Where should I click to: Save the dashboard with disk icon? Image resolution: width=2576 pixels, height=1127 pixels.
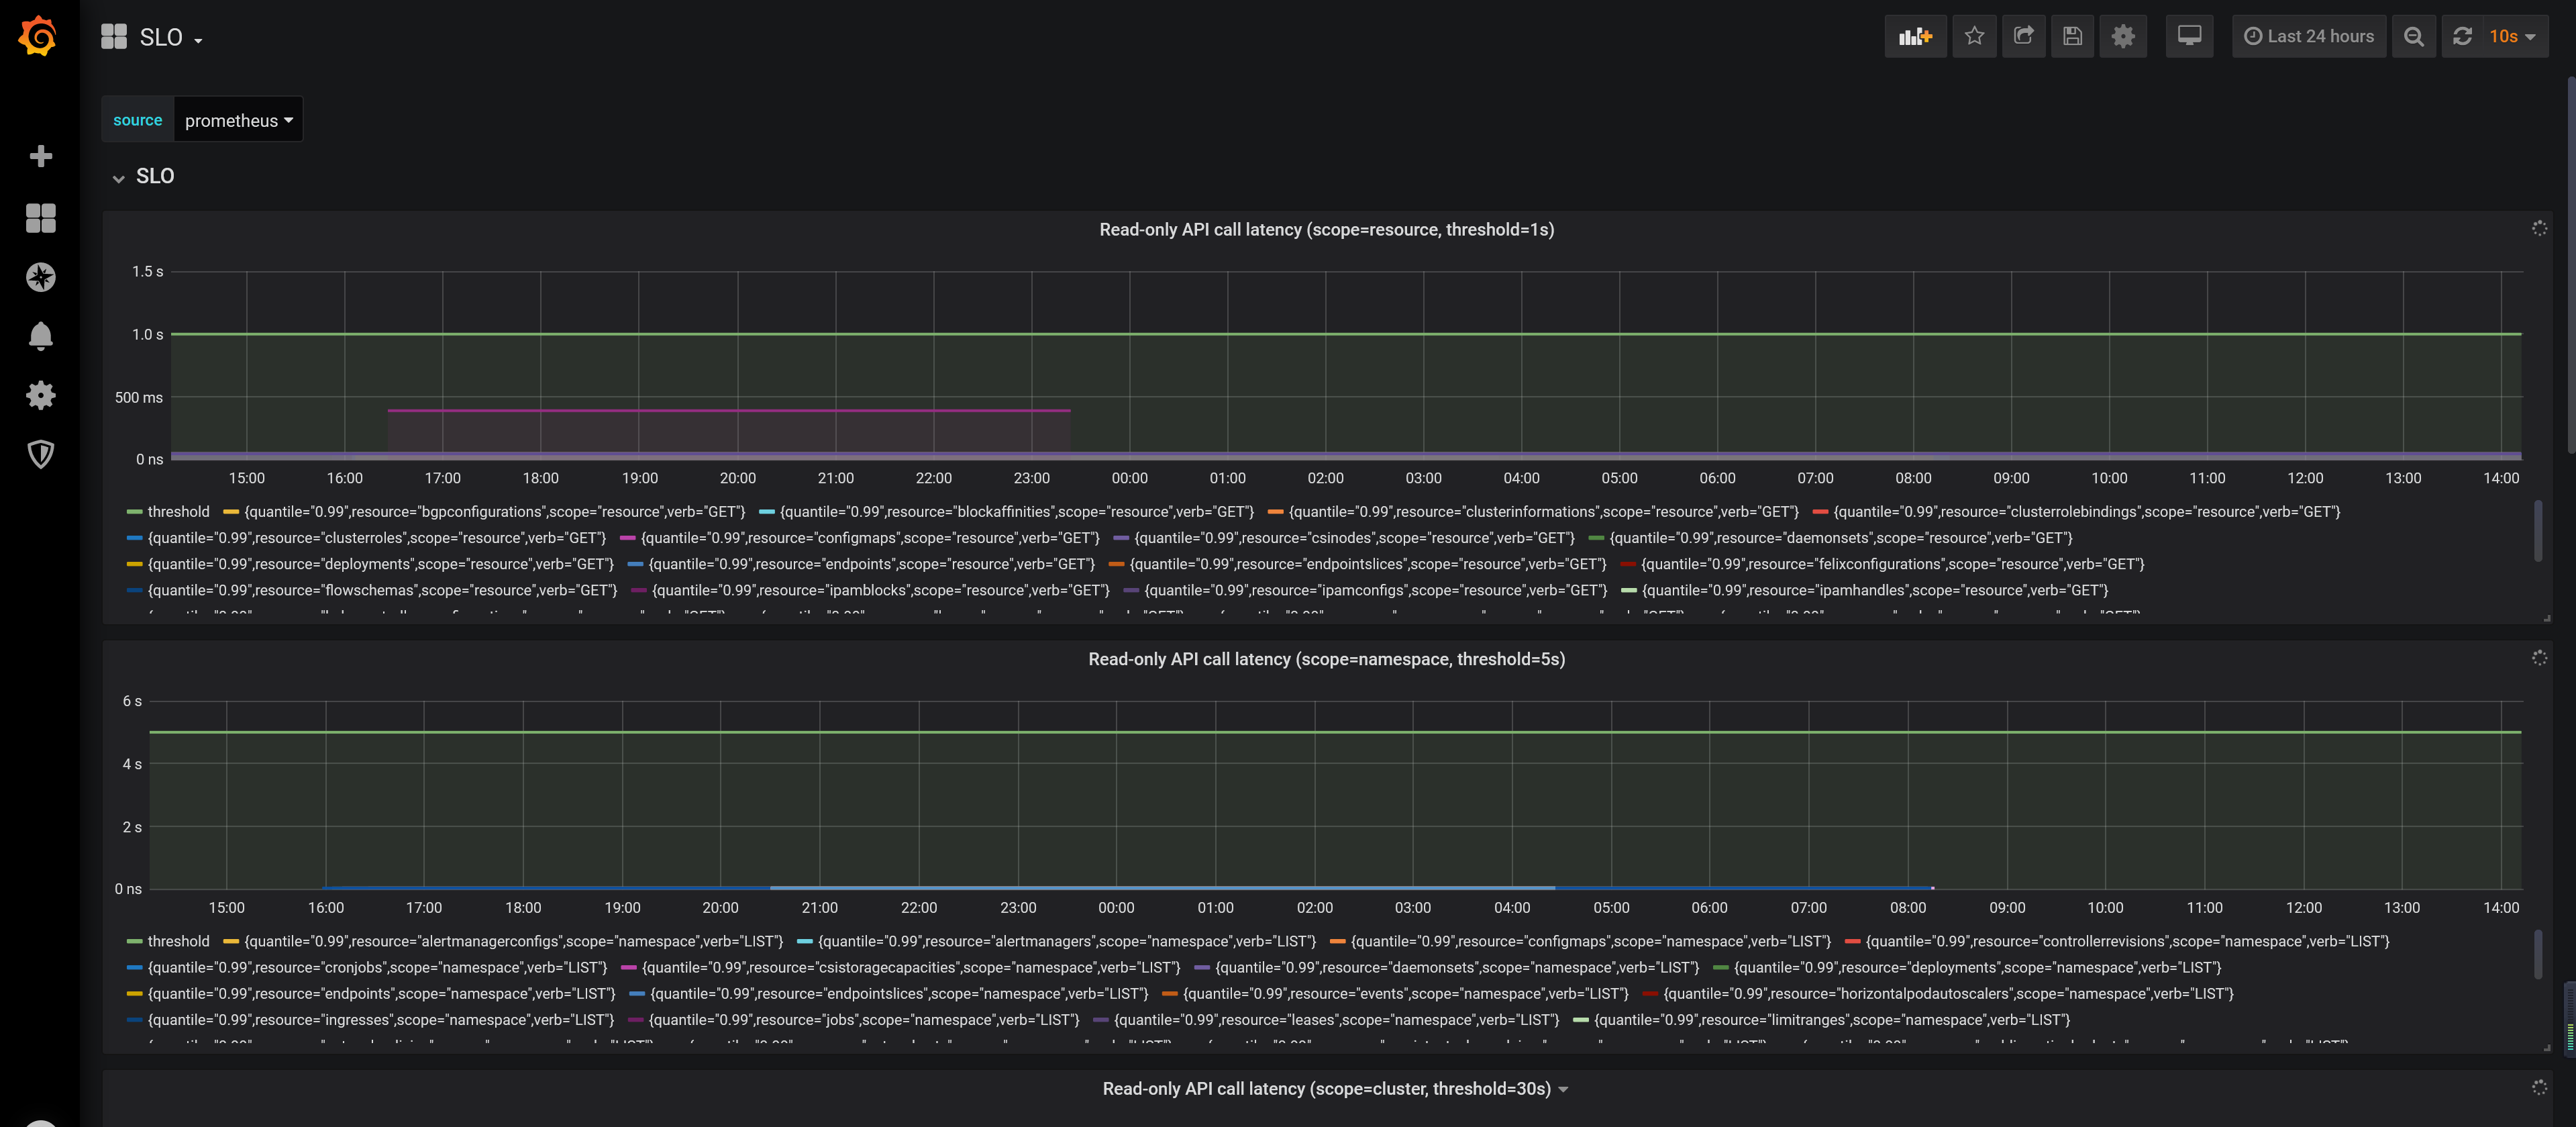pyautogui.click(x=2072, y=37)
